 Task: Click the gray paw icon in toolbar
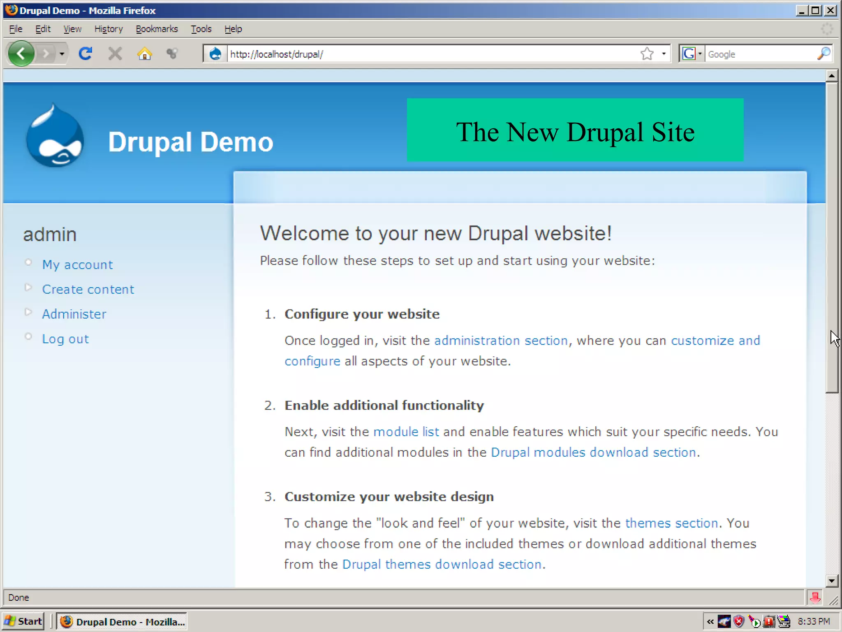(x=172, y=53)
